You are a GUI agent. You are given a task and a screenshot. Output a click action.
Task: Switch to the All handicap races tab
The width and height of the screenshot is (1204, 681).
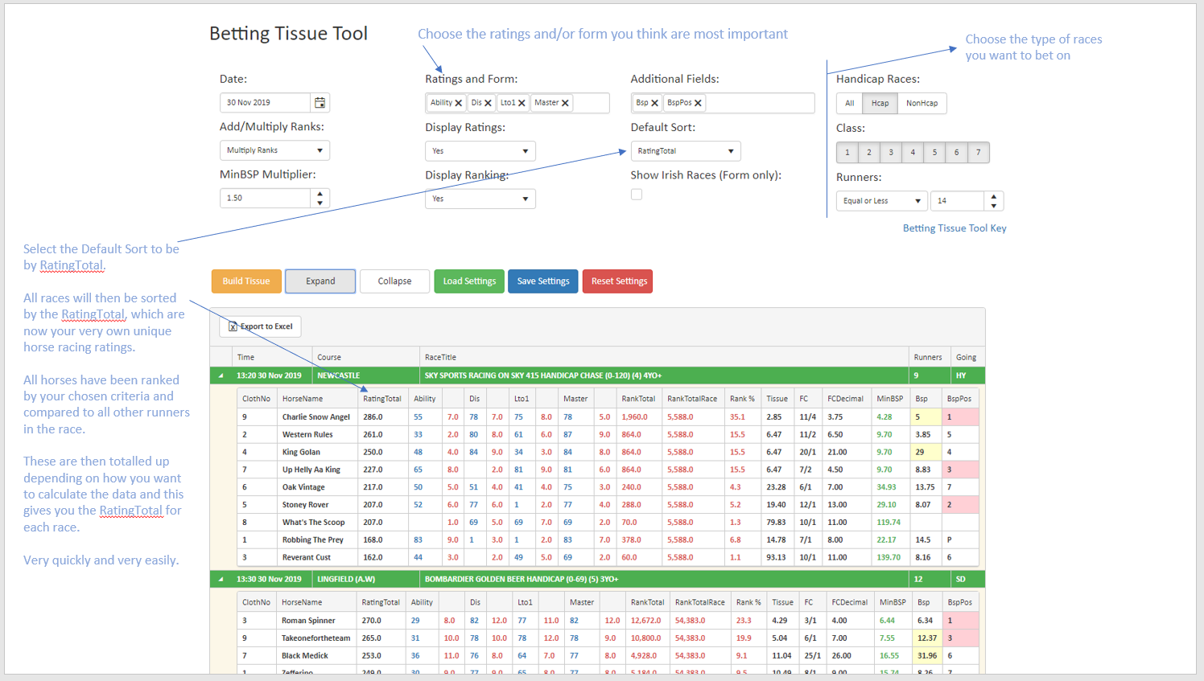[850, 103]
